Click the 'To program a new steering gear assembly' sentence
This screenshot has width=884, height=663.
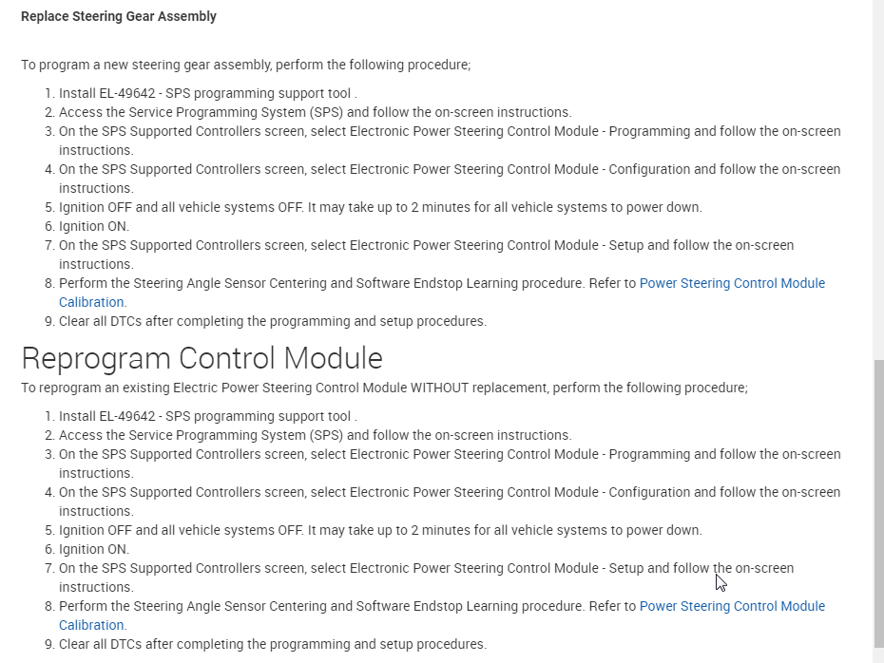[245, 66]
